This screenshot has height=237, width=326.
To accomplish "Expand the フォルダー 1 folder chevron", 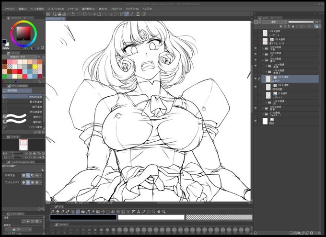I will click(263, 114).
